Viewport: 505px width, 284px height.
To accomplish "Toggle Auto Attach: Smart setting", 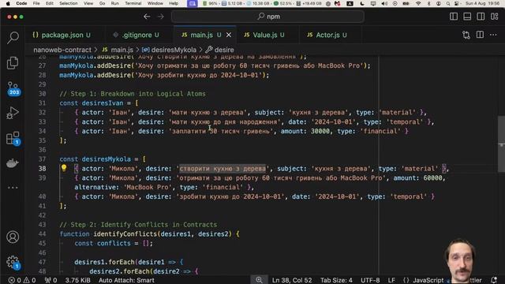I will point(126,280).
